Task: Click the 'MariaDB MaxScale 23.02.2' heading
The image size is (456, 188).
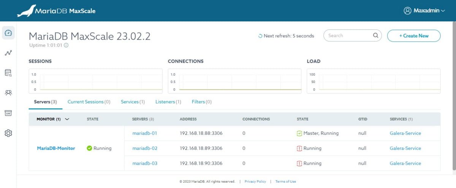Action: click(x=90, y=36)
